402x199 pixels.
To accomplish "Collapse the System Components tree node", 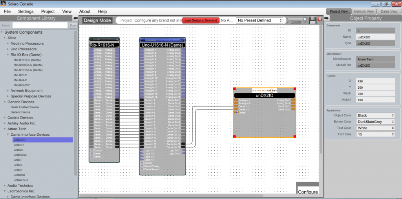I will (2, 32).
